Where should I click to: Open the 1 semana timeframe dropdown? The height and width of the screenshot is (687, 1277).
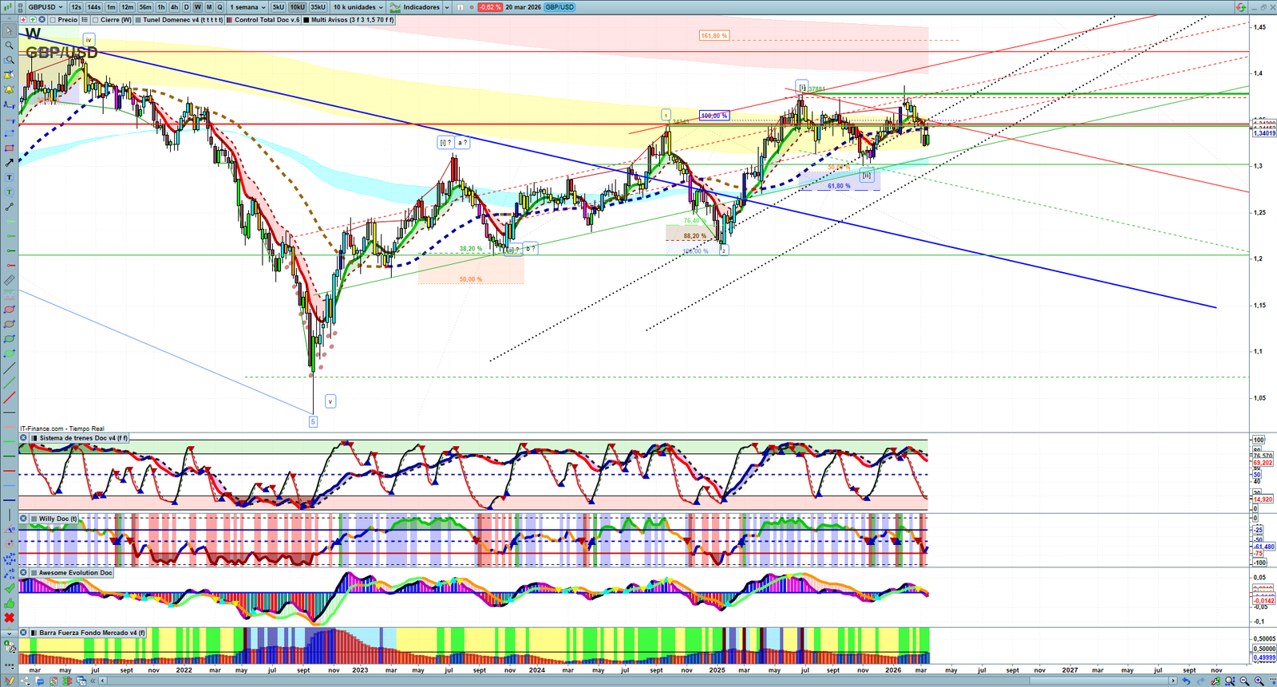pyautogui.click(x=247, y=7)
